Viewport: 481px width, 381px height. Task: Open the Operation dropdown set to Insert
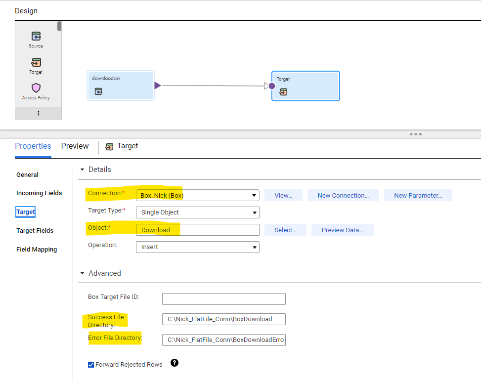pos(198,247)
